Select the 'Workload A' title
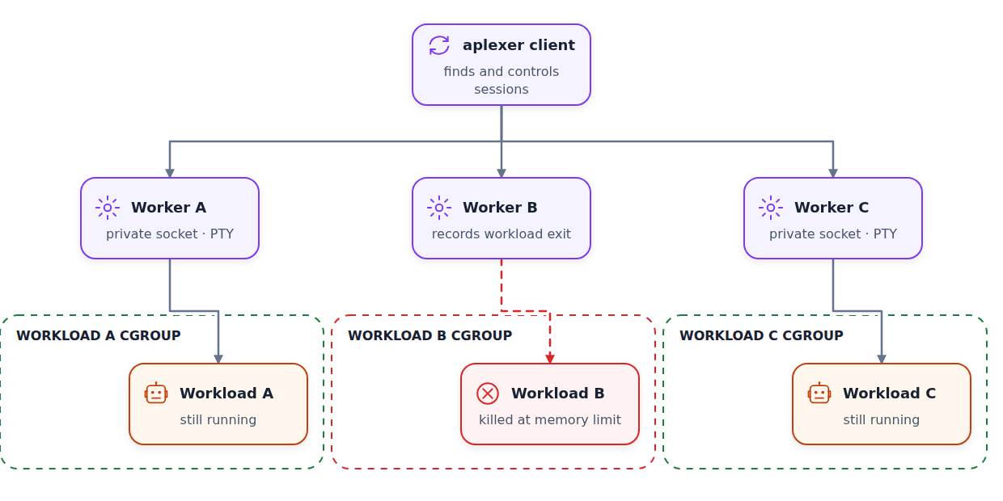The height and width of the screenshot is (501, 1003). pyautogui.click(x=226, y=394)
